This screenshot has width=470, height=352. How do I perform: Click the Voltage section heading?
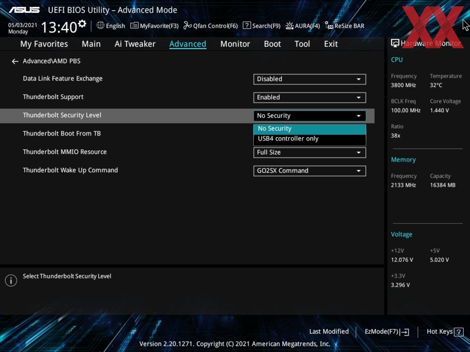click(401, 234)
